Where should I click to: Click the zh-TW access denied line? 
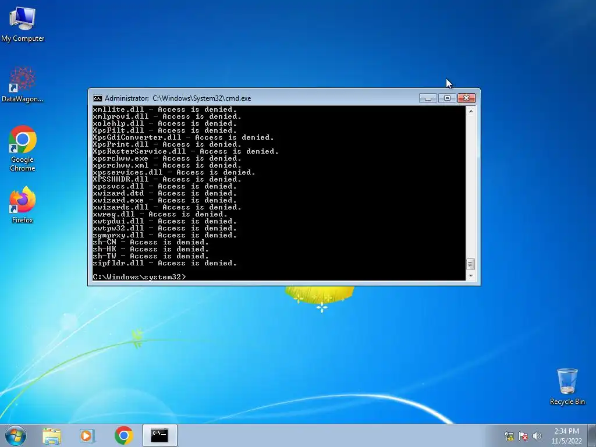tap(151, 256)
